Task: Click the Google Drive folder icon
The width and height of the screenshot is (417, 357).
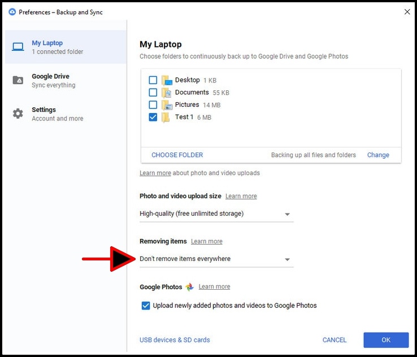Action: pyautogui.click(x=18, y=80)
